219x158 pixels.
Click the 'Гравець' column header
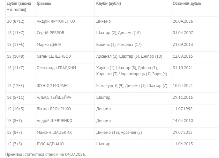(44, 4)
